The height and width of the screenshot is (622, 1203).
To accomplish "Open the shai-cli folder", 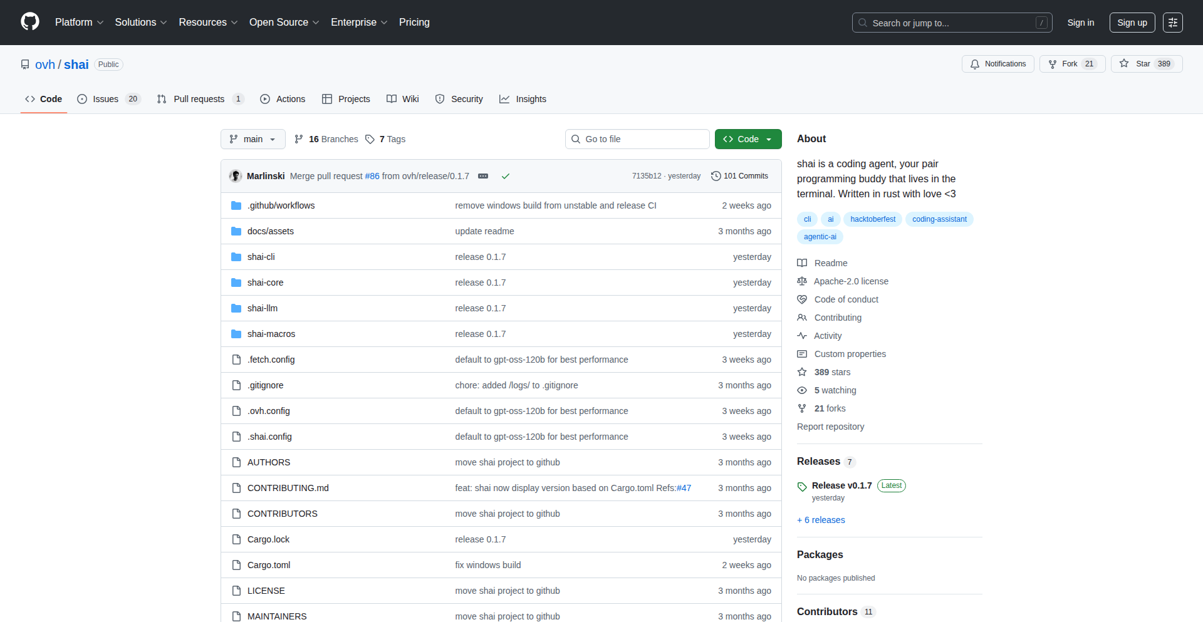I will pos(261,257).
